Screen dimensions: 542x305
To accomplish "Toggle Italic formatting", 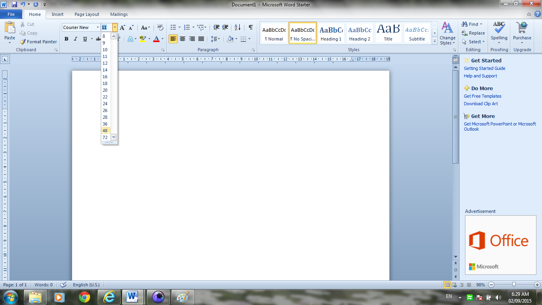I will [75, 39].
